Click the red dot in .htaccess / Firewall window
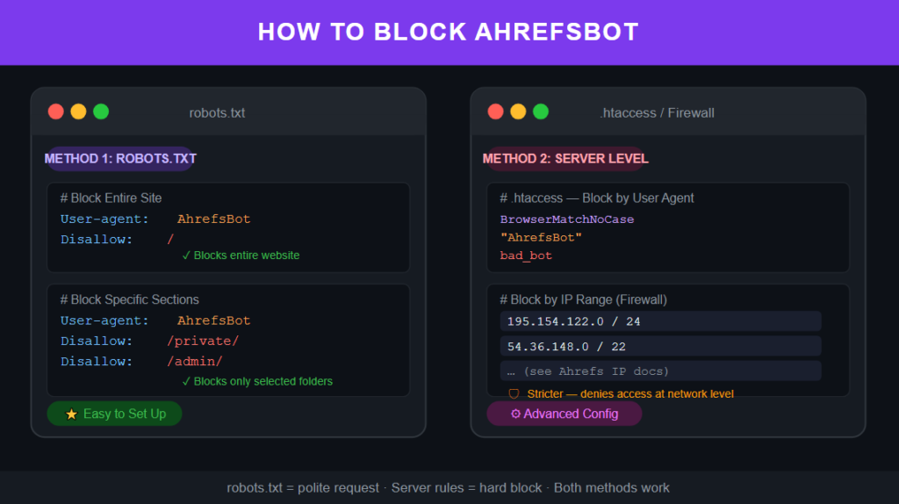Viewport: 899px width, 504px height. pos(495,112)
